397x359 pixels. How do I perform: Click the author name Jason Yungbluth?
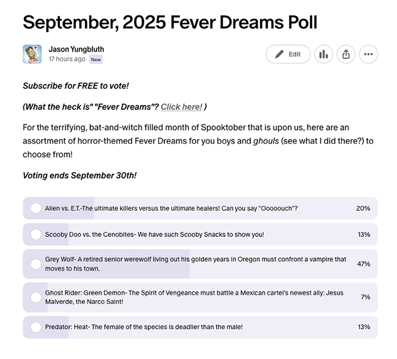tap(77, 49)
